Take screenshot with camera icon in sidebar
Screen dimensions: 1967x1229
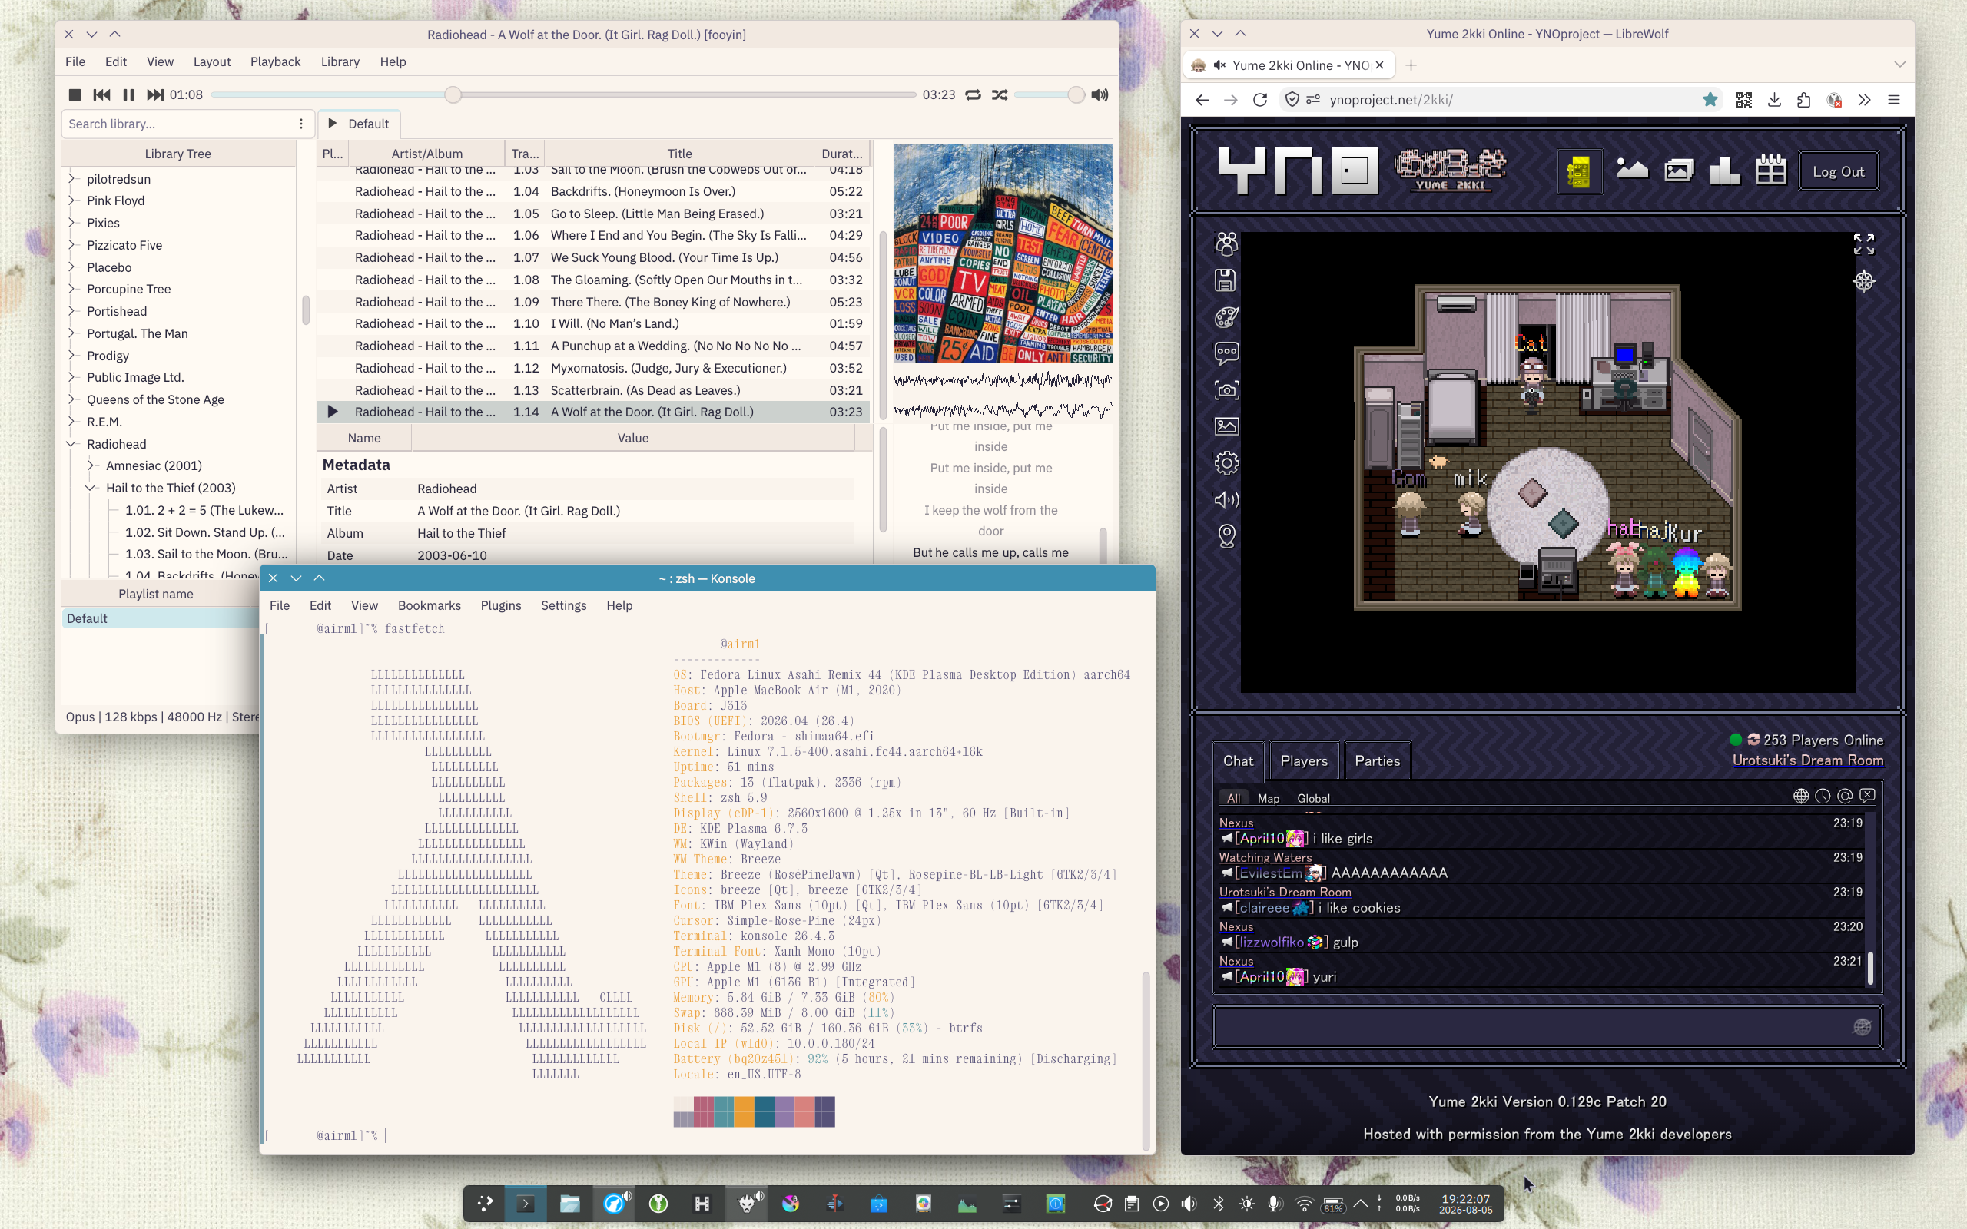pyautogui.click(x=1226, y=389)
